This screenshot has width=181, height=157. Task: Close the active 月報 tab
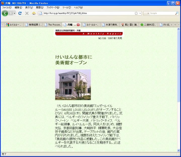pyautogui.click(x=78, y=25)
